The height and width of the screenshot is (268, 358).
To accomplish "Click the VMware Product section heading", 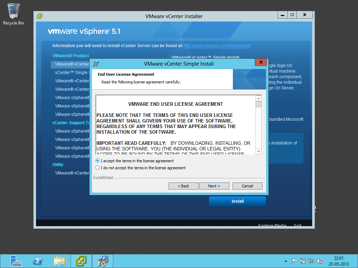I will (71, 55).
